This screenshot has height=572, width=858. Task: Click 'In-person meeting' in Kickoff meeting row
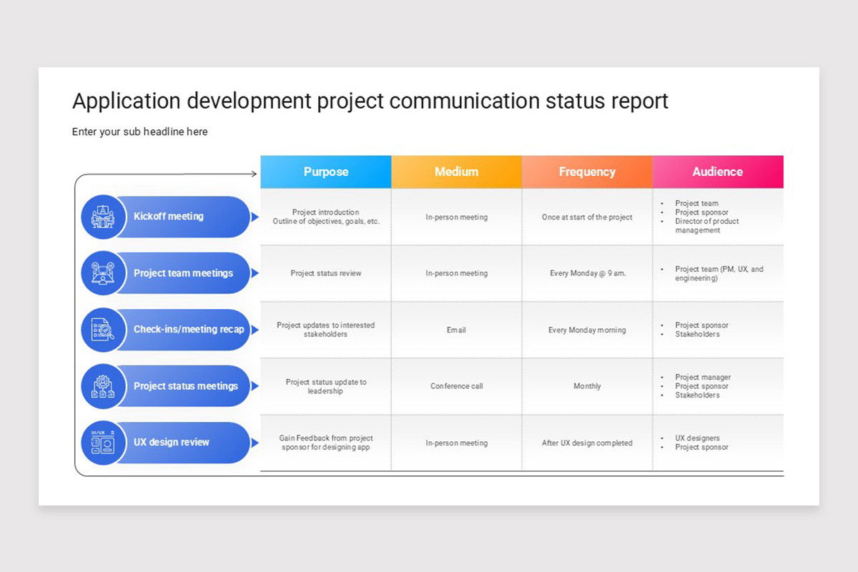[x=457, y=217]
